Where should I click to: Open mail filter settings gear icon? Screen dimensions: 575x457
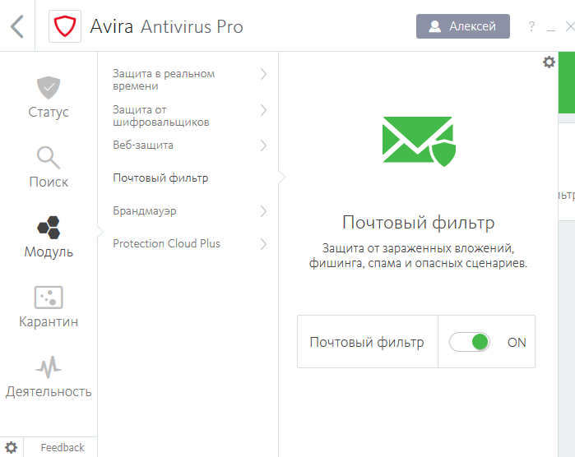(549, 62)
